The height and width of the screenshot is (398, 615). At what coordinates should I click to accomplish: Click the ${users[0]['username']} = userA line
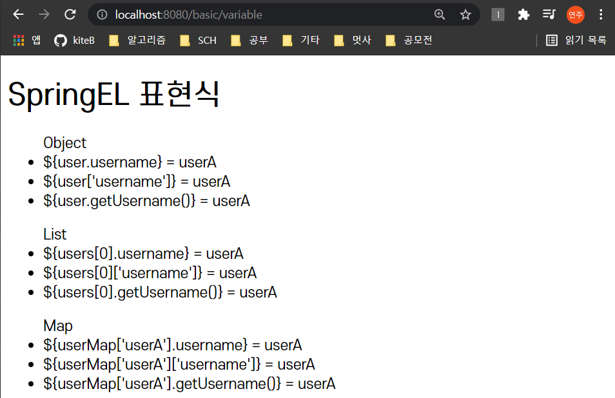tap(150, 273)
